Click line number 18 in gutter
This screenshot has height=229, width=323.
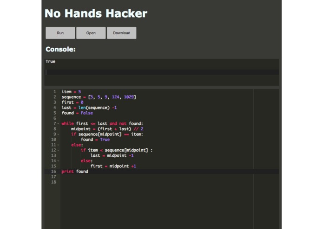(53, 182)
